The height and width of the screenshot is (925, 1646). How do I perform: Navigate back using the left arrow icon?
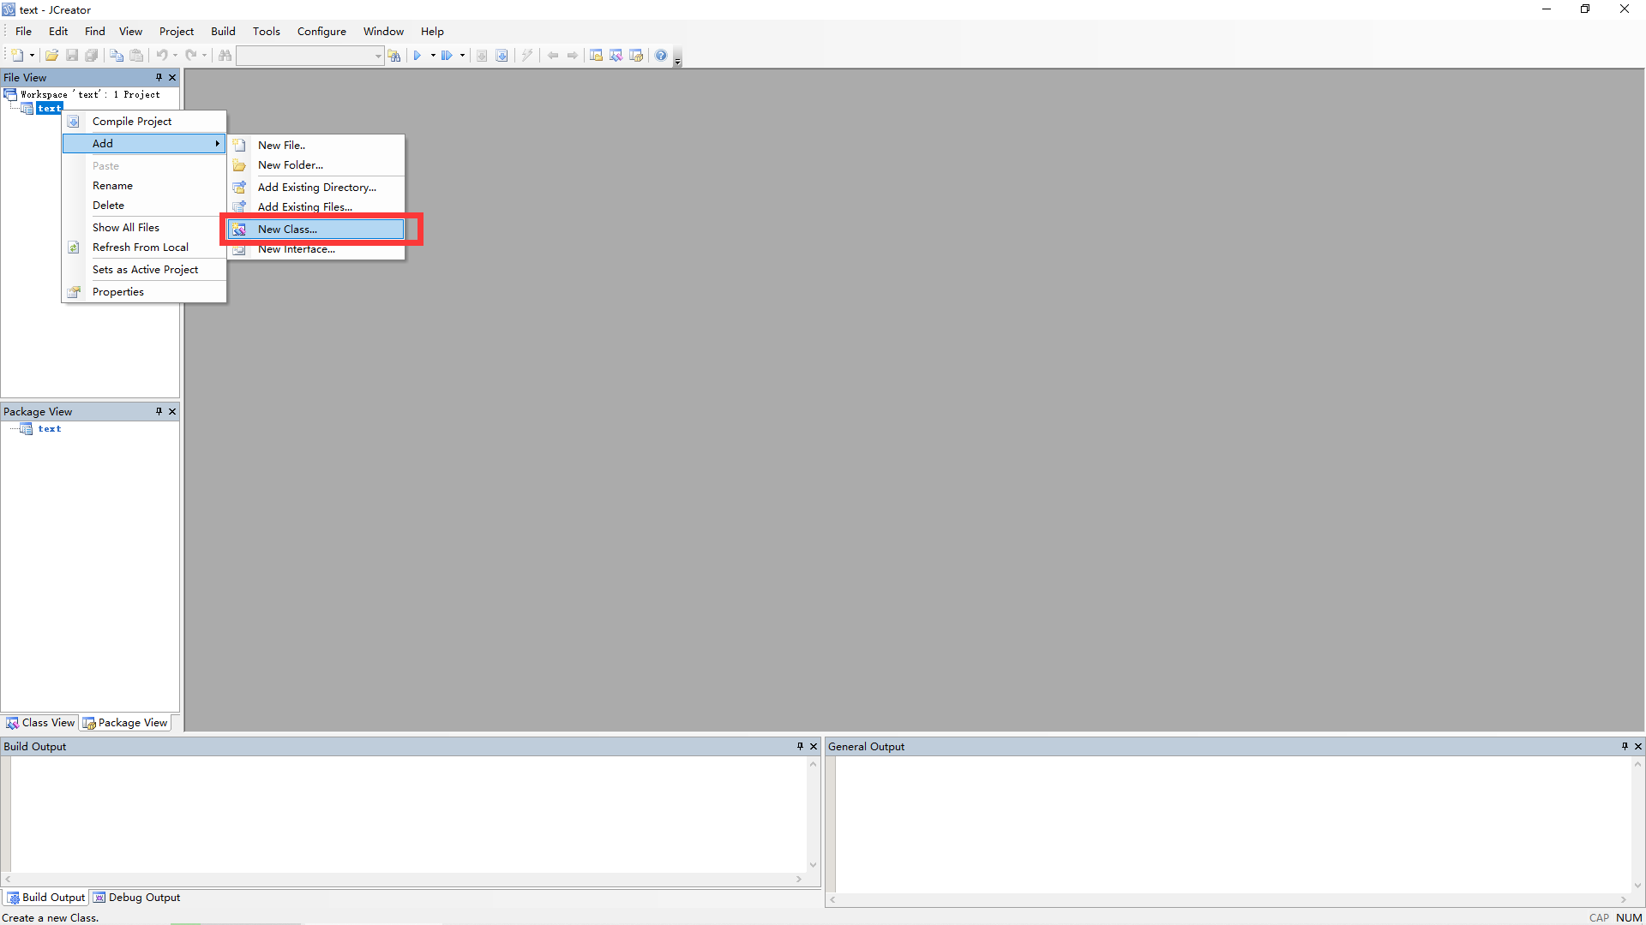click(553, 55)
